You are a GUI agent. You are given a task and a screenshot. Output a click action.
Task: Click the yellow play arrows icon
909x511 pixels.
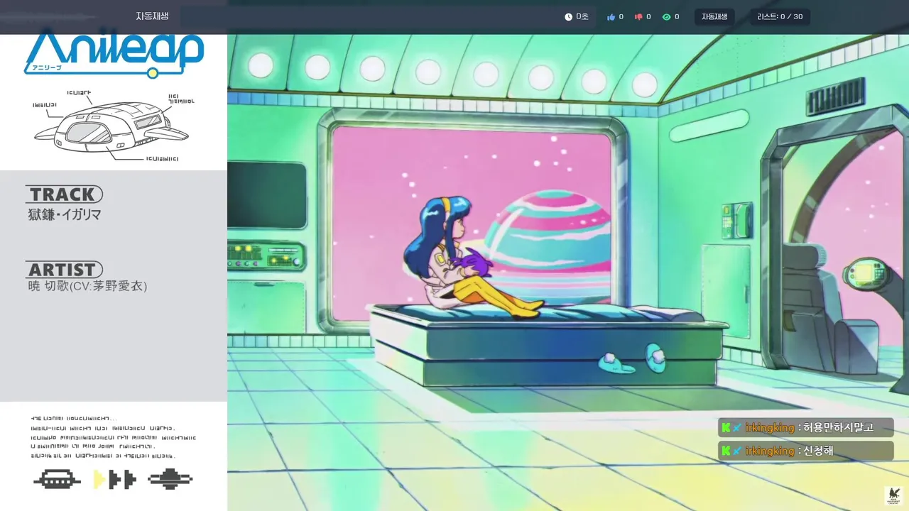(x=114, y=480)
